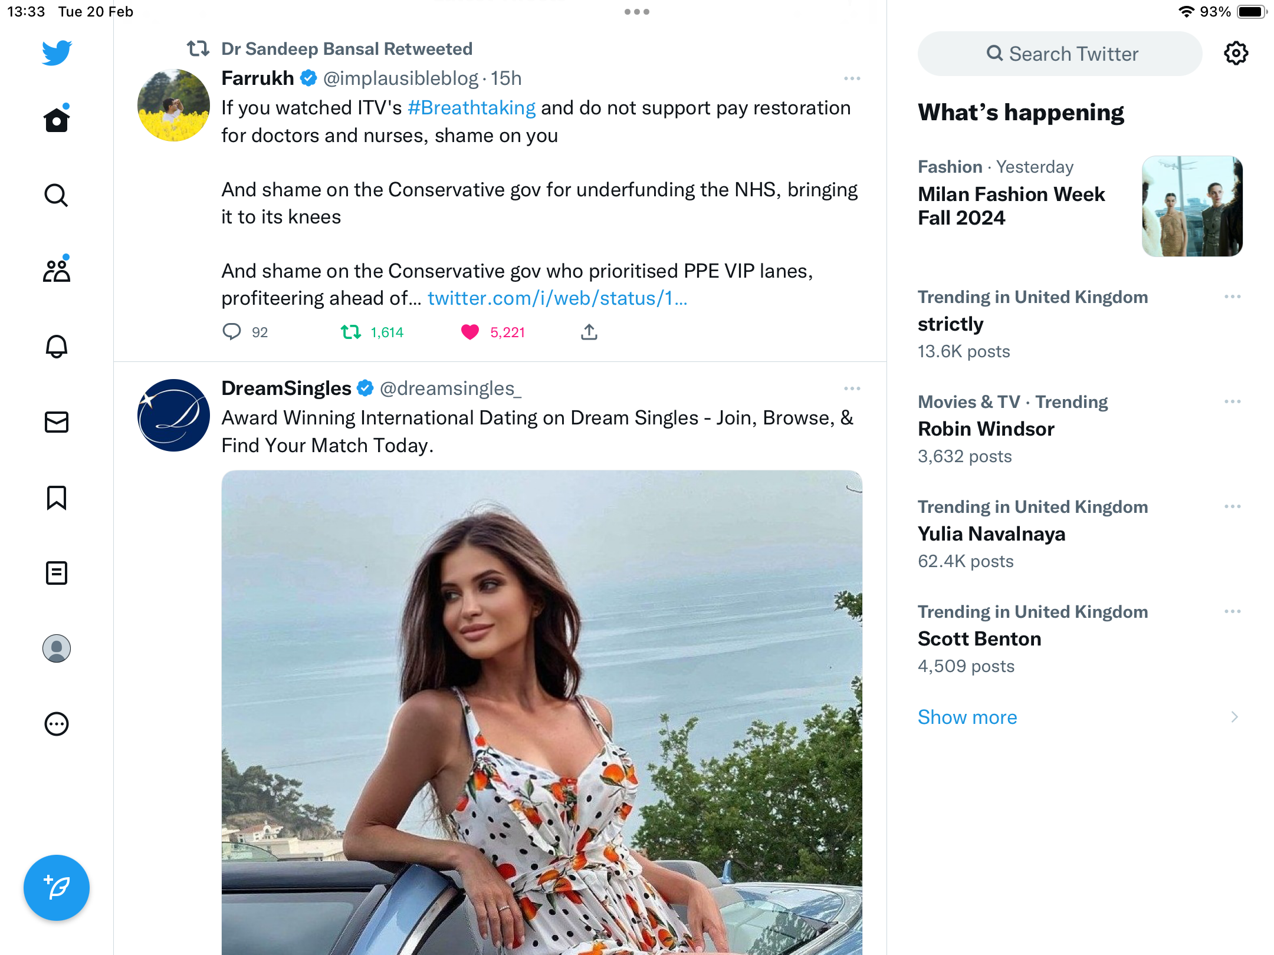Open the #Breathtaking hashtag link
The image size is (1274, 955).
pyautogui.click(x=472, y=108)
